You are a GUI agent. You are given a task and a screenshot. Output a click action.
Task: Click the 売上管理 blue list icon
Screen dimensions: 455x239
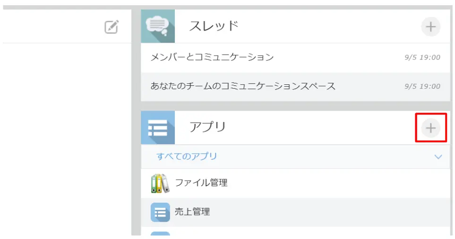click(x=160, y=212)
